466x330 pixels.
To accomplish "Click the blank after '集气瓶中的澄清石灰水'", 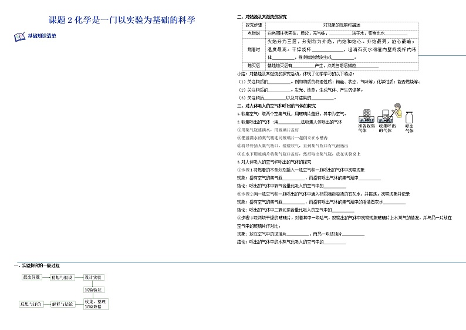I will (394, 203).
